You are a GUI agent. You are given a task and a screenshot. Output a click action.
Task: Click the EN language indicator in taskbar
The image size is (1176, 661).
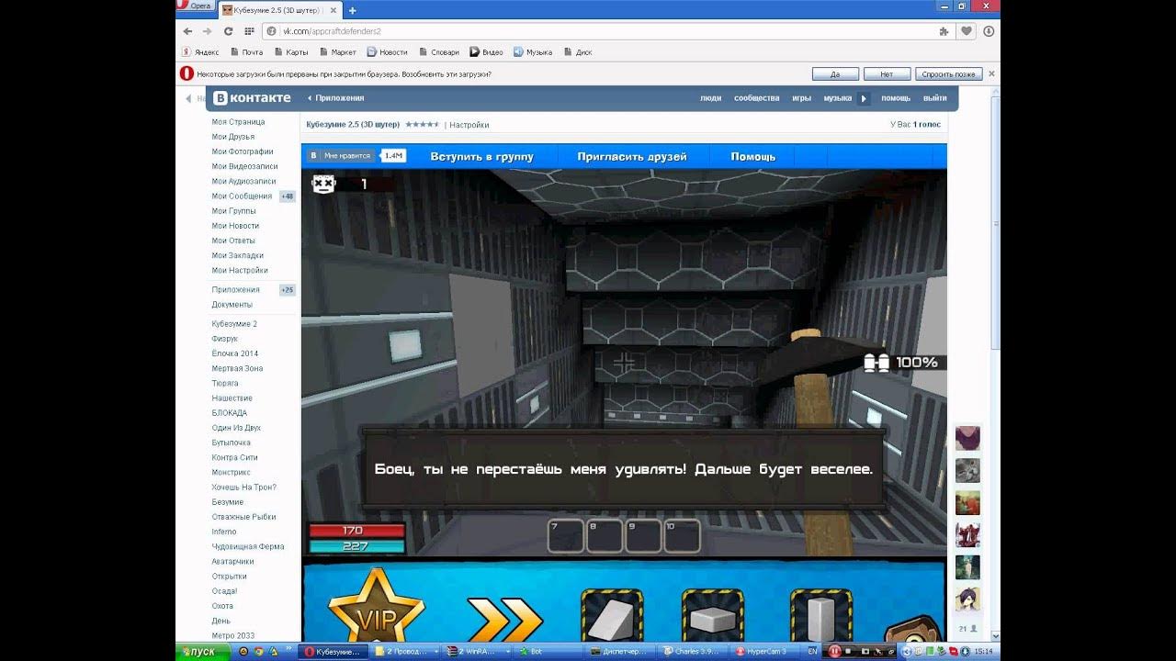tap(812, 652)
